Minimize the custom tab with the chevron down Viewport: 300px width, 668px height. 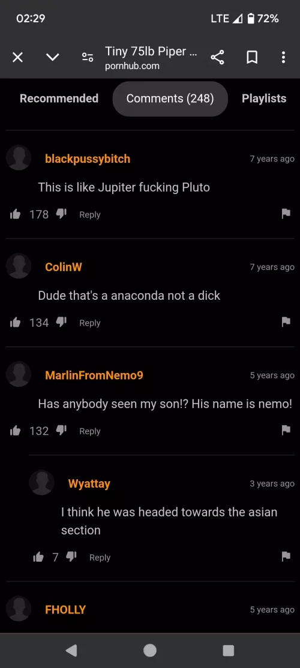52,58
